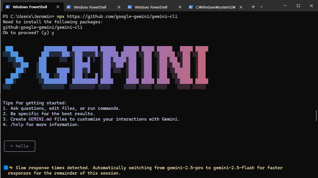
Task: Close the terminal window
Action: 311,6
